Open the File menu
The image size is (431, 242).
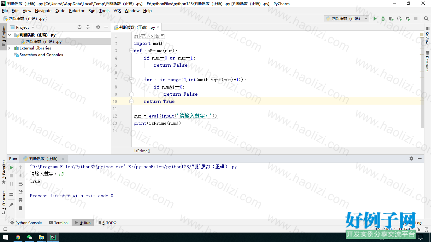point(5,10)
